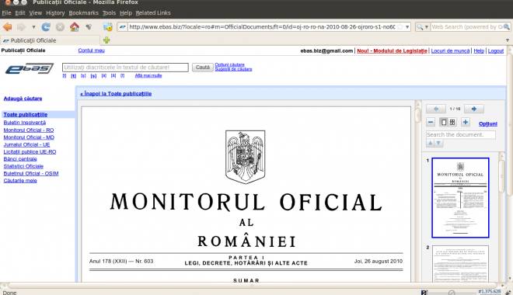Click the ebas logo
The width and height of the screenshot is (513, 295).
[30, 68]
